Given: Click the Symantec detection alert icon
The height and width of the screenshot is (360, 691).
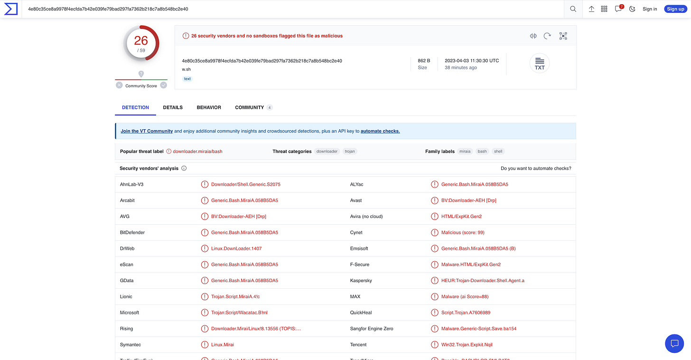Looking at the screenshot, I should 205,345.
